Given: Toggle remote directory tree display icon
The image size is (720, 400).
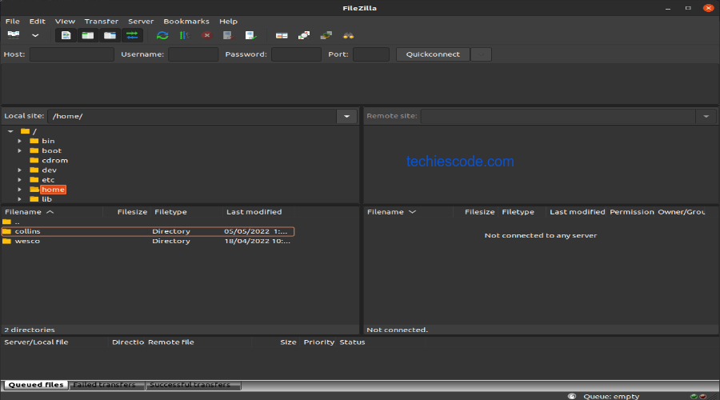Looking at the screenshot, I should coord(110,35).
